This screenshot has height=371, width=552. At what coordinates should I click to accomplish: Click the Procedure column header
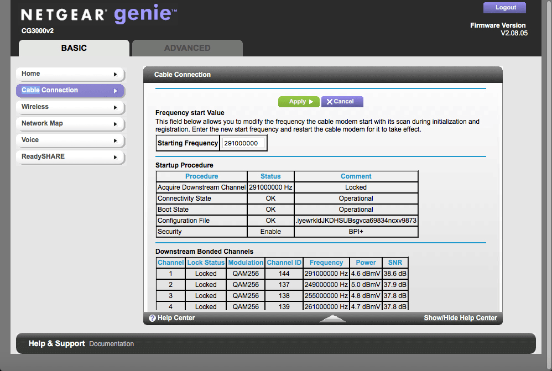[202, 176]
